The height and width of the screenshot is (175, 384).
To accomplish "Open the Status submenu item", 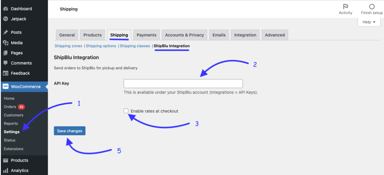I will tap(10, 140).
